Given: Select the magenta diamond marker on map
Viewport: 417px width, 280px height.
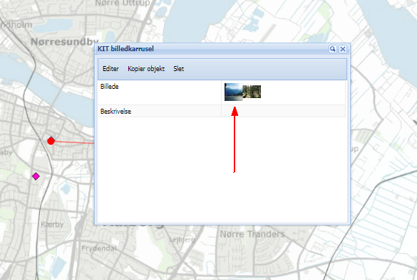Looking at the screenshot, I should pyautogui.click(x=36, y=176).
